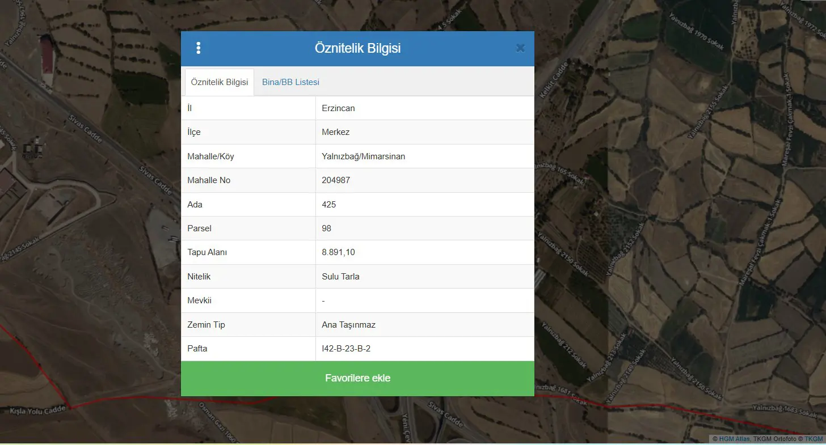
Task: Click the İlçe value Merkez
Action: [335, 132]
